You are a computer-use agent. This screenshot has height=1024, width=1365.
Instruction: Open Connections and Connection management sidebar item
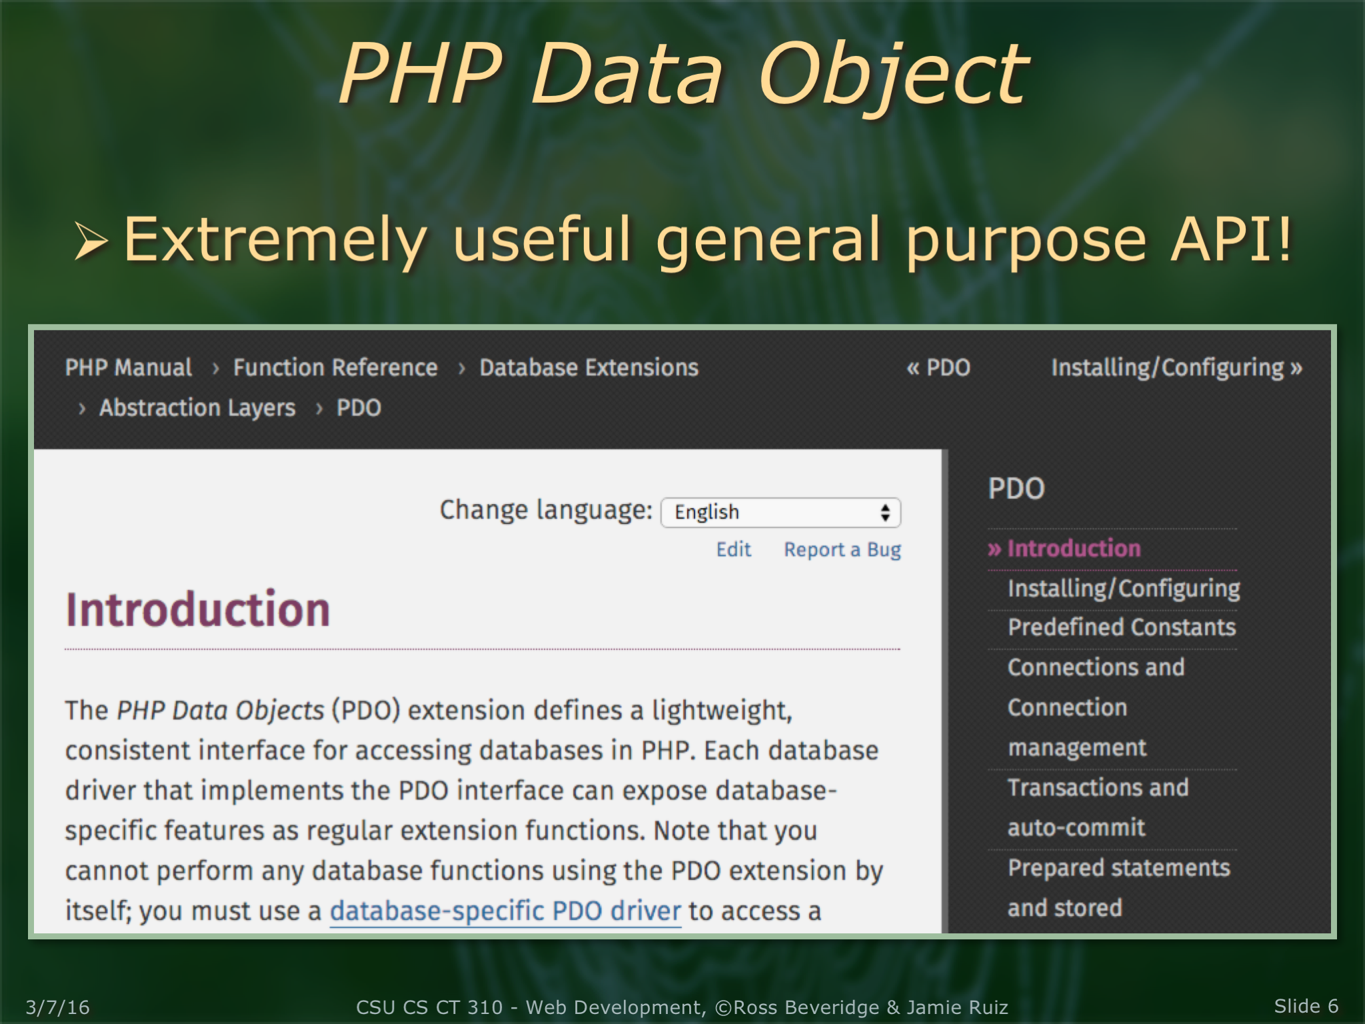pyautogui.click(x=1096, y=707)
